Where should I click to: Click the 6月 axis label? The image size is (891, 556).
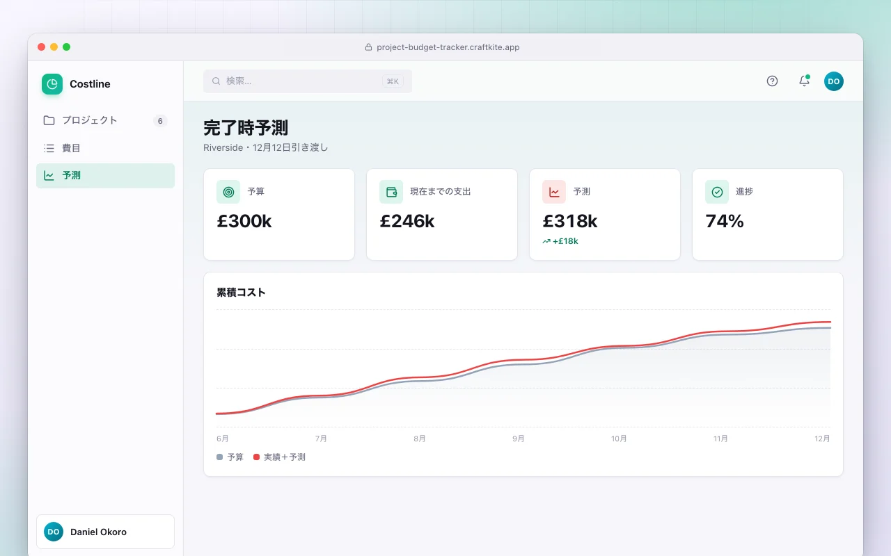tap(223, 439)
